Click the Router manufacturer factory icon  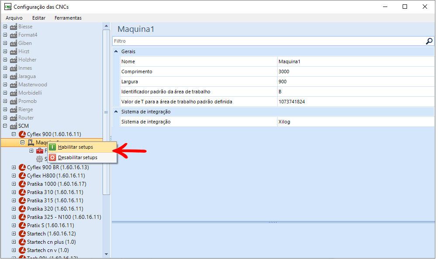pyautogui.click(x=14, y=118)
